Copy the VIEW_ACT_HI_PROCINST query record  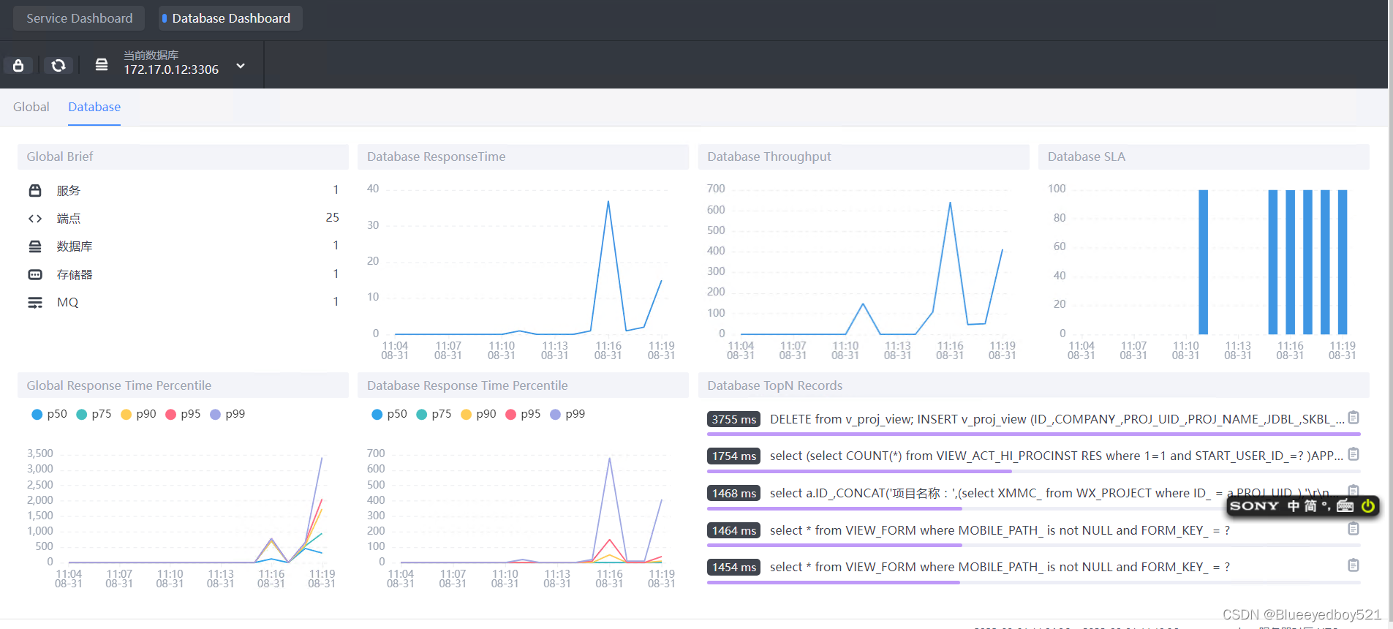pos(1354,454)
